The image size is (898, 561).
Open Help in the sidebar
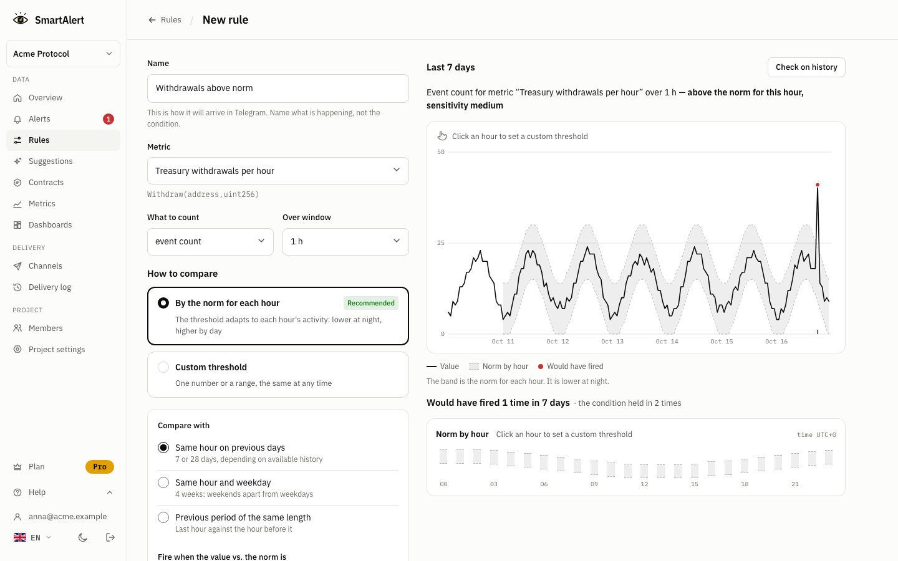pyautogui.click(x=63, y=492)
